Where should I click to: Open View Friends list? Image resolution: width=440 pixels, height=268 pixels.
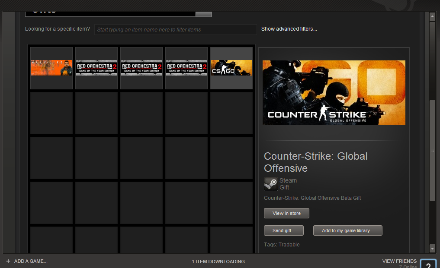(399, 261)
